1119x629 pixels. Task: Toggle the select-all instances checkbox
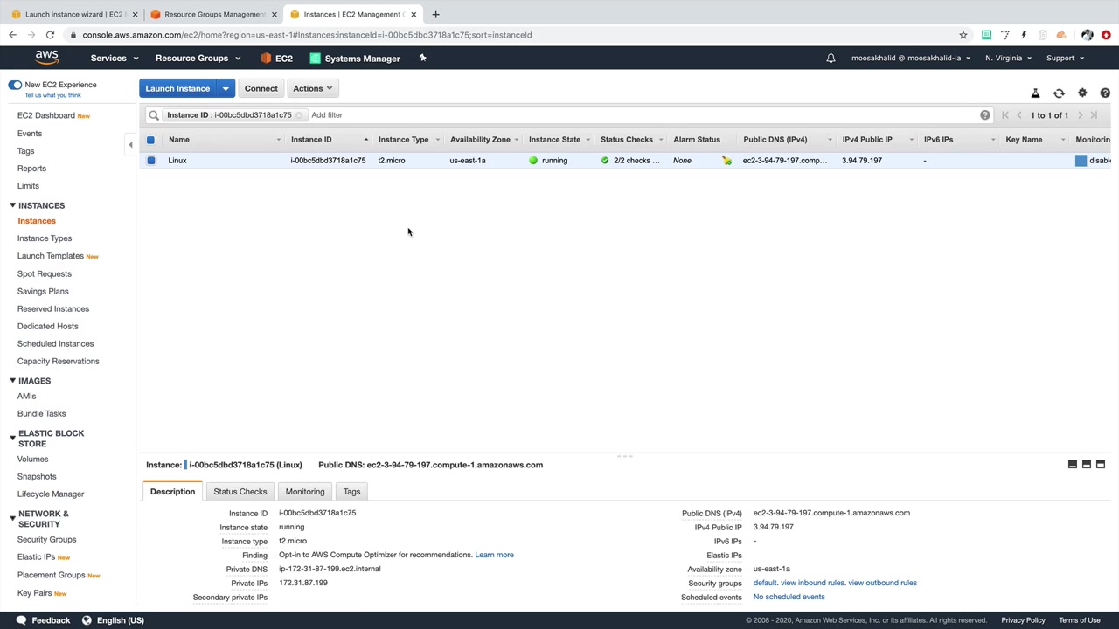(150, 140)
